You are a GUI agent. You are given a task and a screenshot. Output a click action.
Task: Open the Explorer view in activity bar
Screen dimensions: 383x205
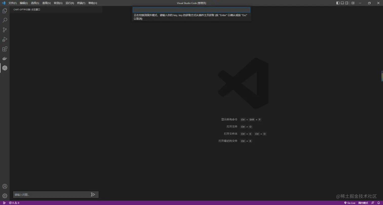5,11
